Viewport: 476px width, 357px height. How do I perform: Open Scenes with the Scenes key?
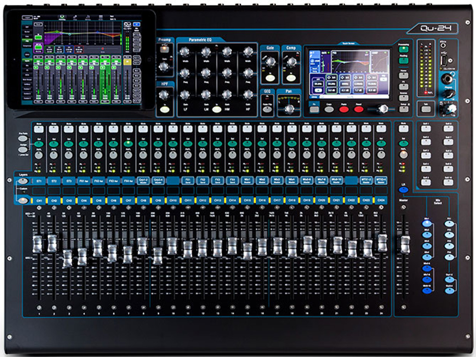click(403, 98)
